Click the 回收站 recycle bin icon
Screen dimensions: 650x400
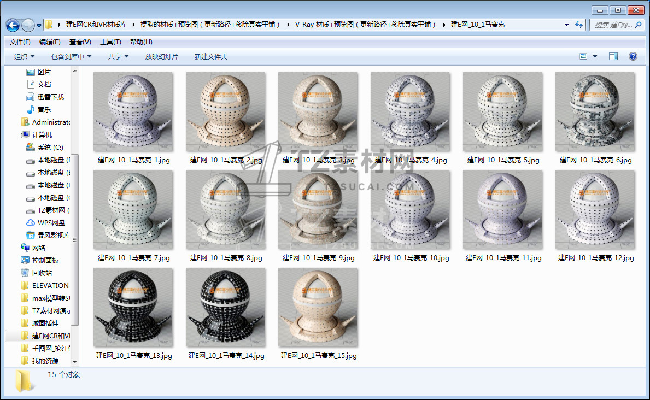pos(25,273)
